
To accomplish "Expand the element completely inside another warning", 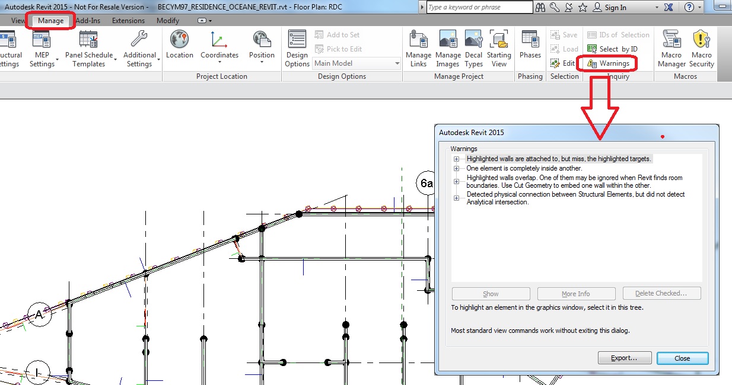I will [x=456, y=168].
